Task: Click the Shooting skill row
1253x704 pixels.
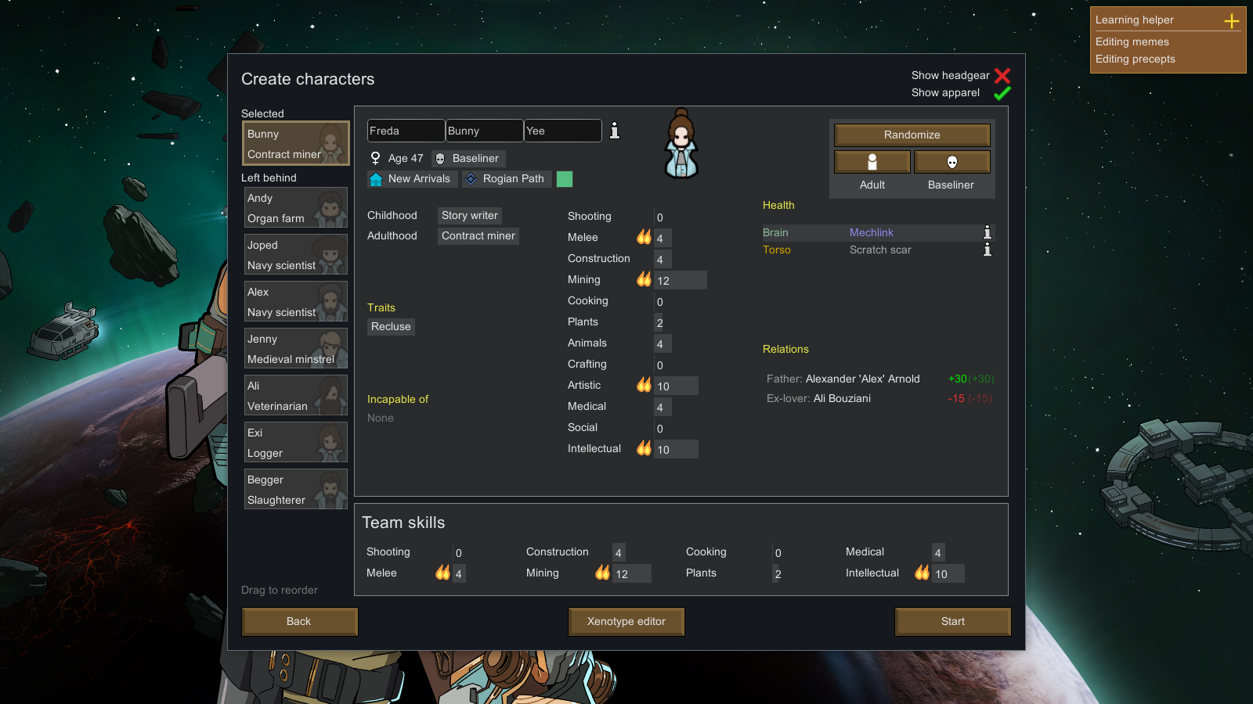Action: coord(619,217)
